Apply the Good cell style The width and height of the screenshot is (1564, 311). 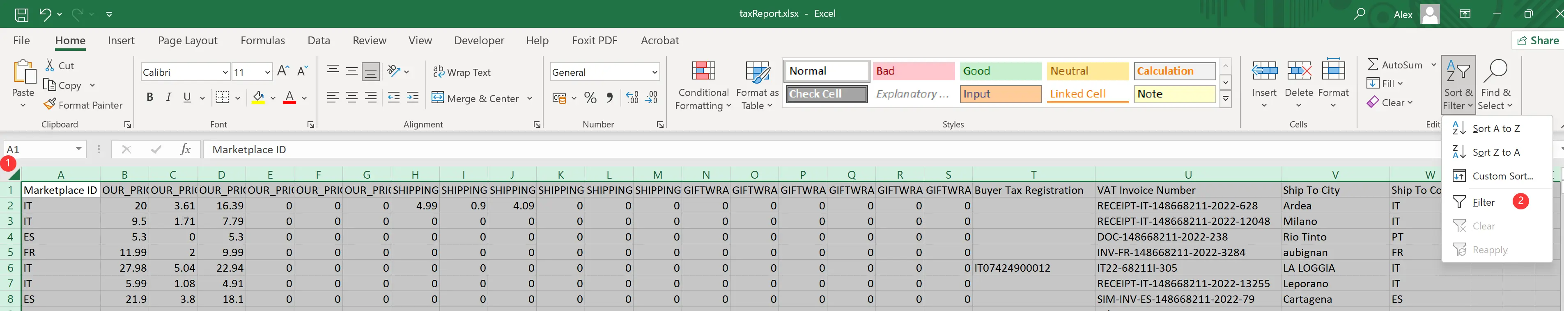[999, 71]
